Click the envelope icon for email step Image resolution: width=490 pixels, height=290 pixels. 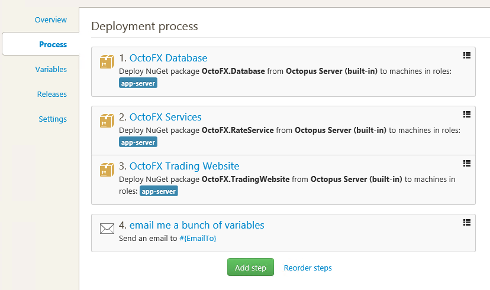pyautogui.click(x=107, y=229)
